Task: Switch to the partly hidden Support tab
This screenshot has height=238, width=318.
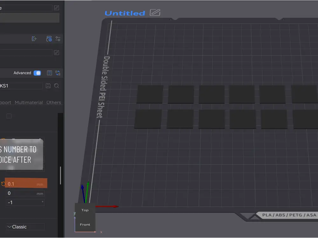Action: [6, 102]
